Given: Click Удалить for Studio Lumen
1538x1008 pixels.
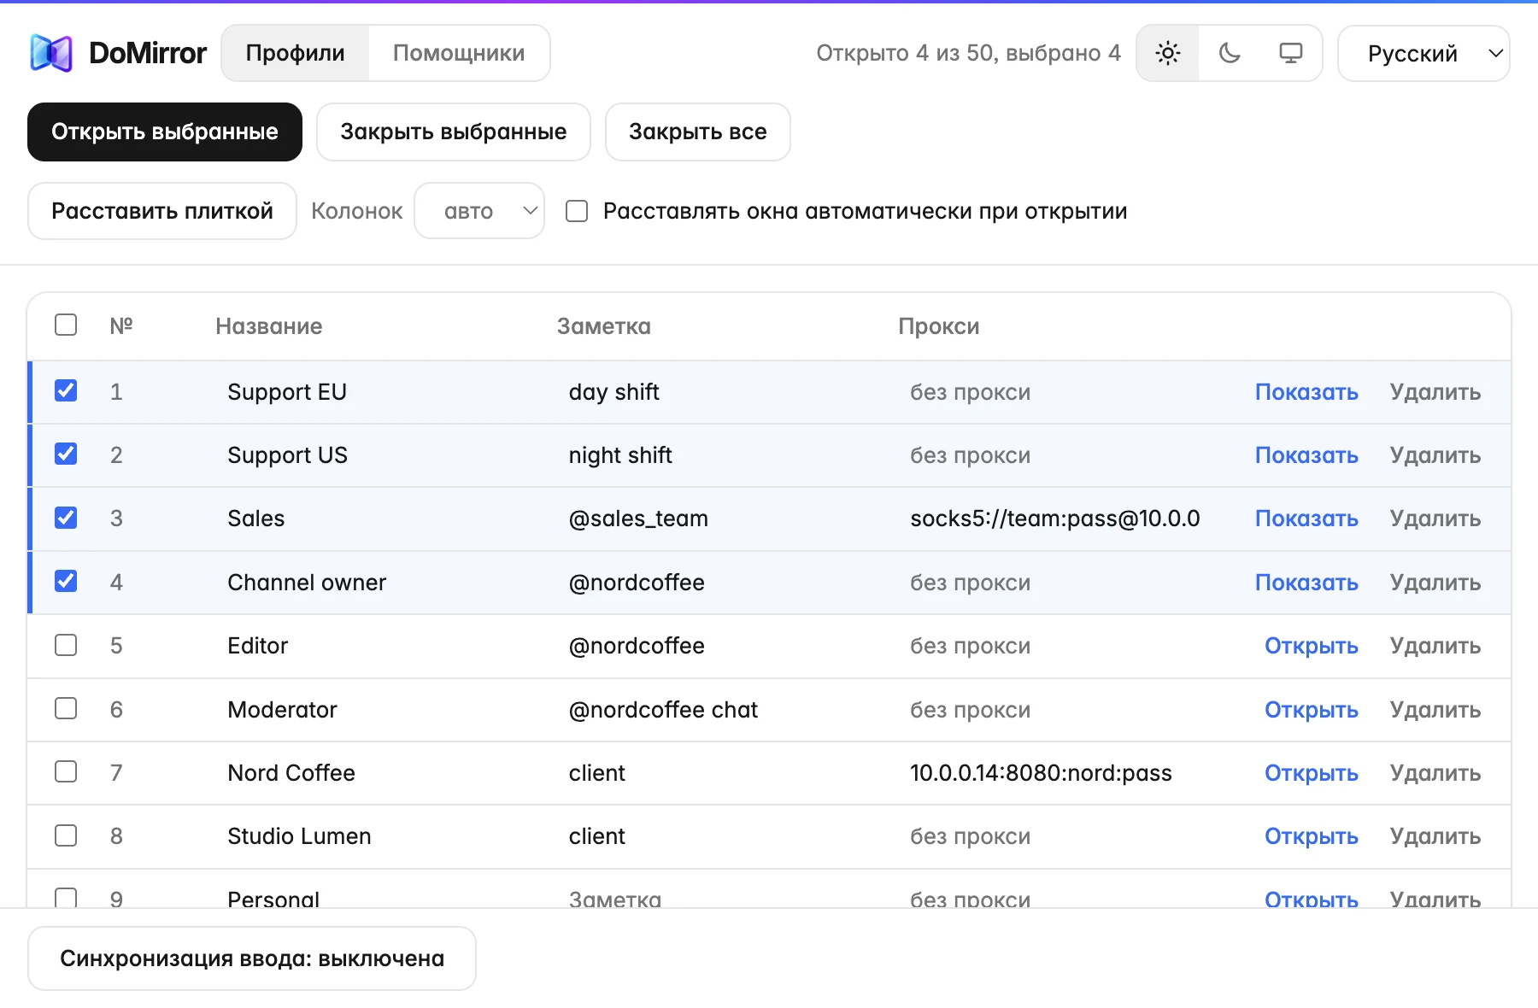Looking at the screenshot, I should 1435,836.
